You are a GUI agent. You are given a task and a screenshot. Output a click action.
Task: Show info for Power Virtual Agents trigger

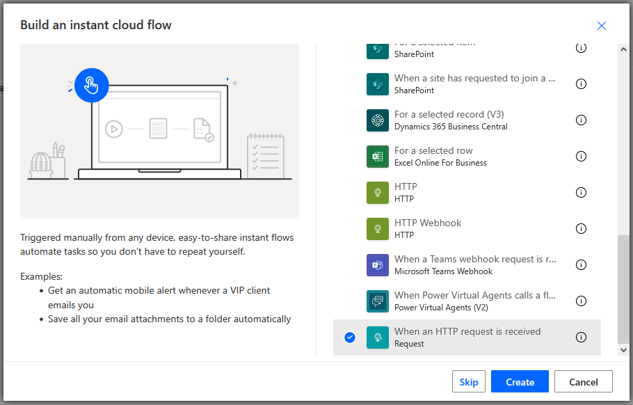coord(581,301)
